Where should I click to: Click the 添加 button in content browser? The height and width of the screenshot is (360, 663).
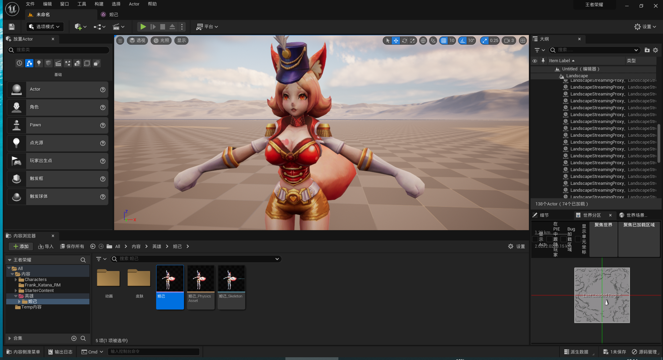coord(21,246)
